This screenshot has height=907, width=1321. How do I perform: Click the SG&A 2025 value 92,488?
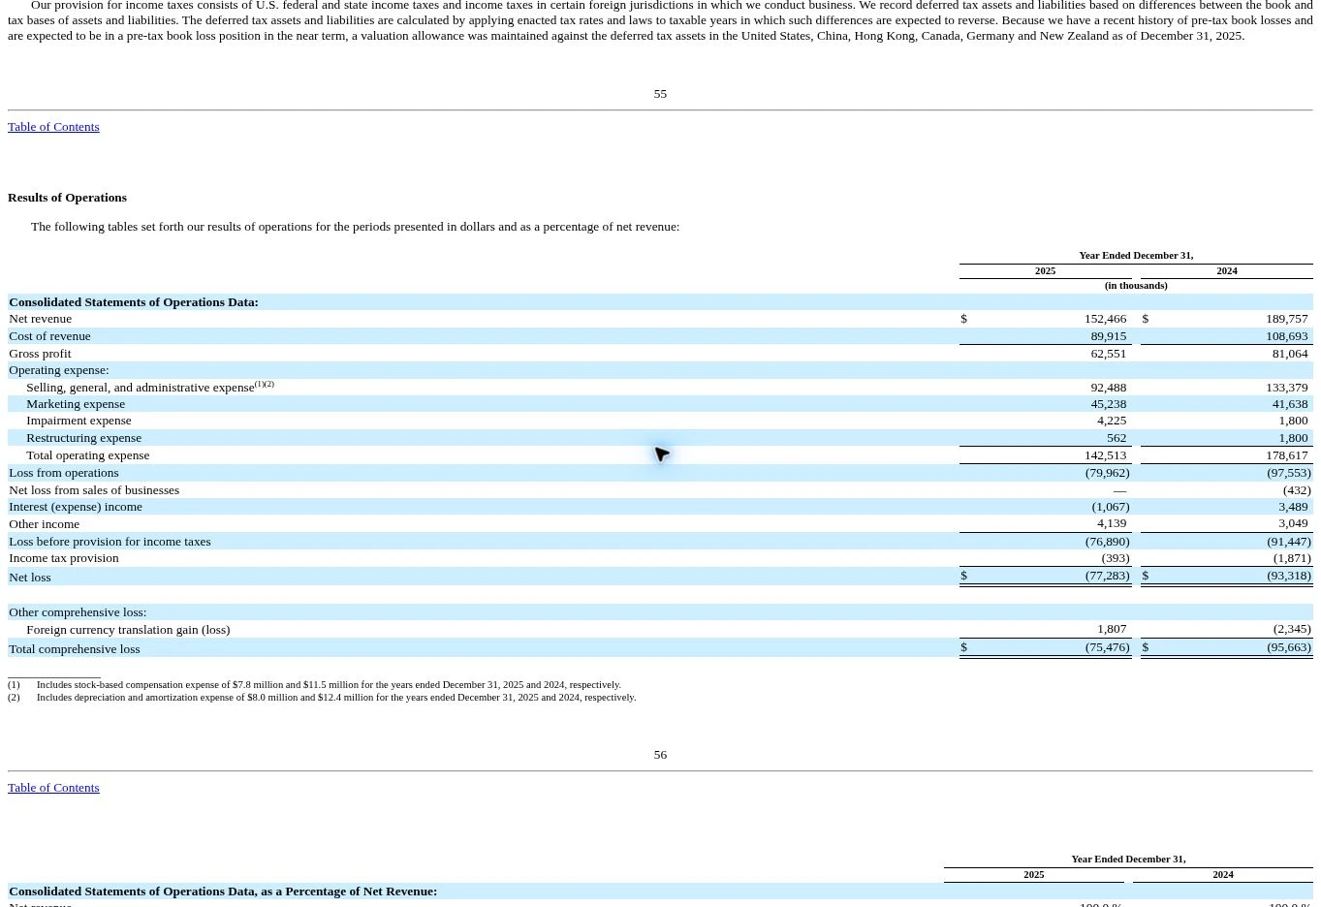[x=1108, y=388]
